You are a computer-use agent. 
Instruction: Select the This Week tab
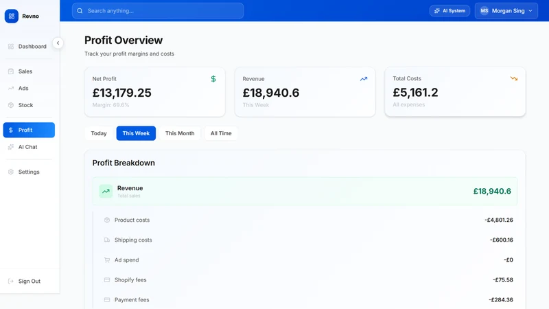[x=136, y=133]
